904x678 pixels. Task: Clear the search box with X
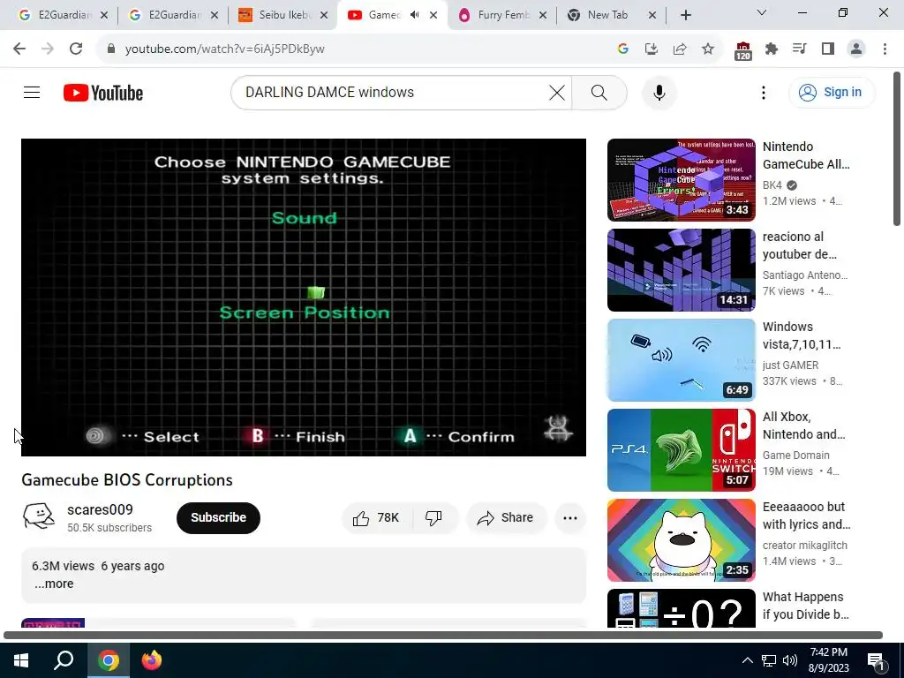pos(556,92)
